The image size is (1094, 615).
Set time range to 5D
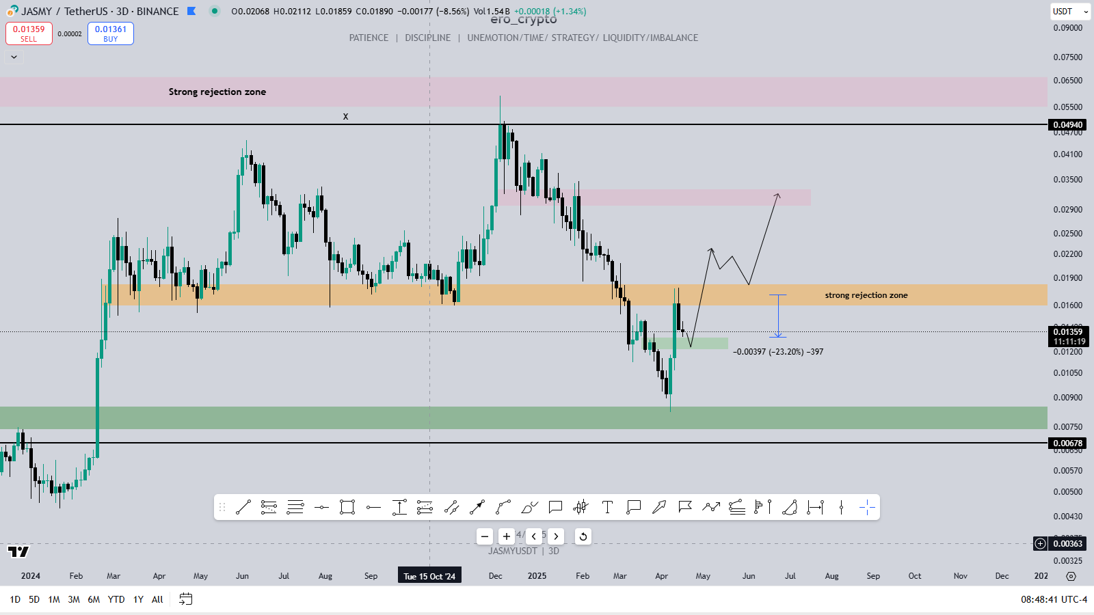pos(34,599)
